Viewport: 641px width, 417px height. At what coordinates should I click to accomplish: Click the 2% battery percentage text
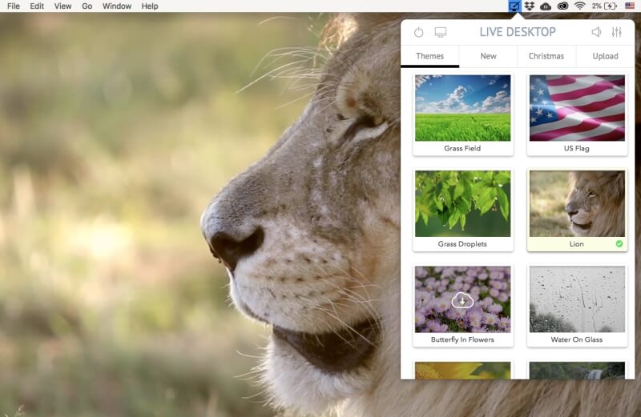tap(596, 6)
